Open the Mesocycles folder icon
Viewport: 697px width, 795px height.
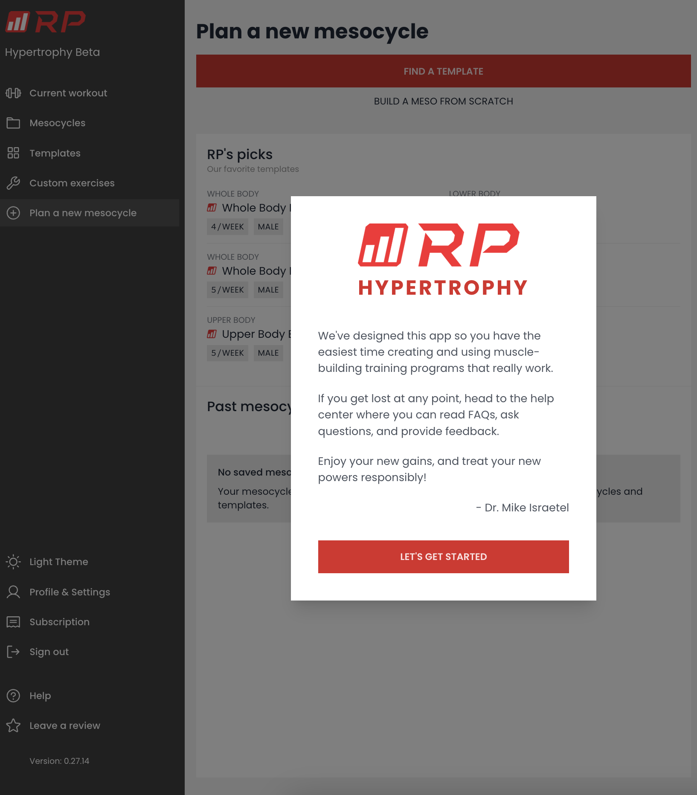(x=13, y=123)
